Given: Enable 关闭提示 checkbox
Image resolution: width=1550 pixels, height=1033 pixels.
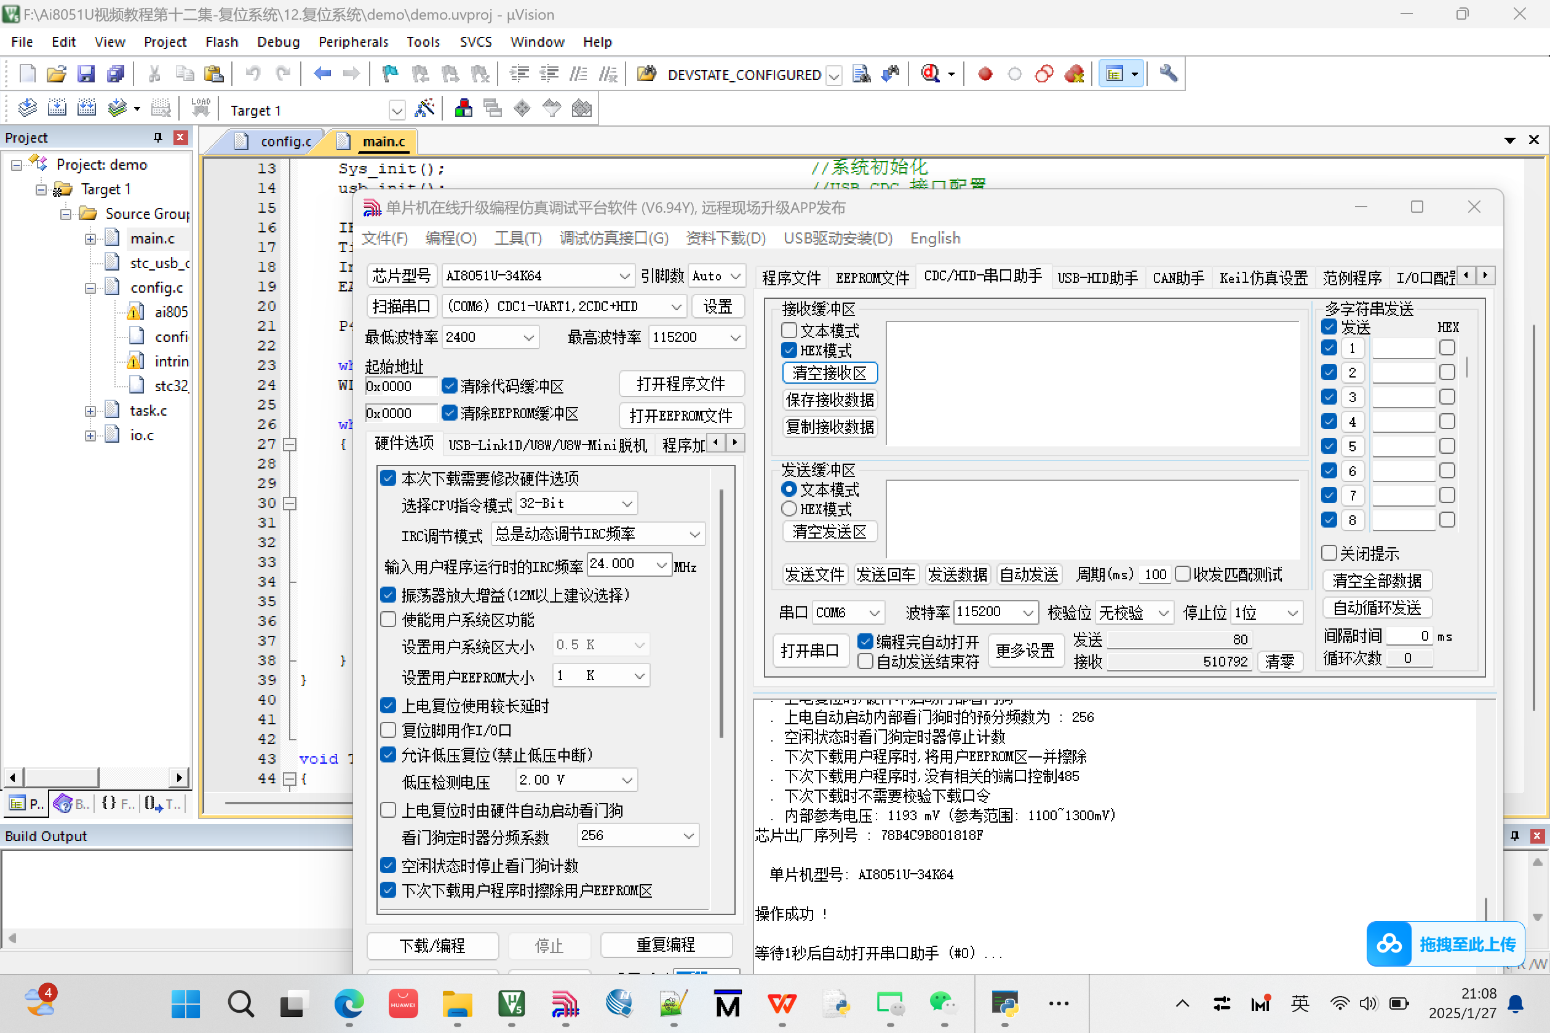Looking at the screenshot, I should [x=1329, y=553].
